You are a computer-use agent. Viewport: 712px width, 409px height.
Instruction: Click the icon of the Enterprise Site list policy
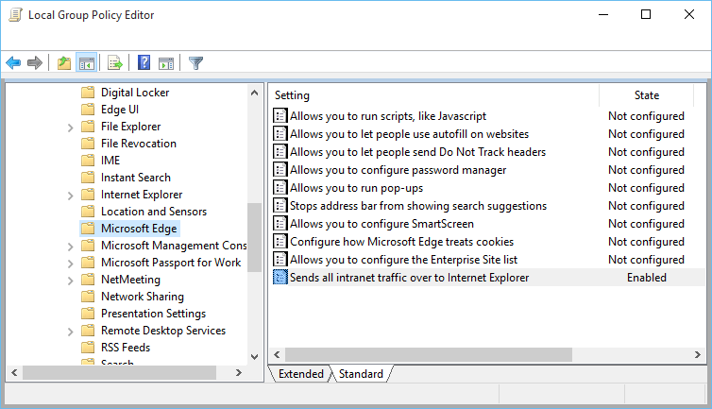[280, 260]
